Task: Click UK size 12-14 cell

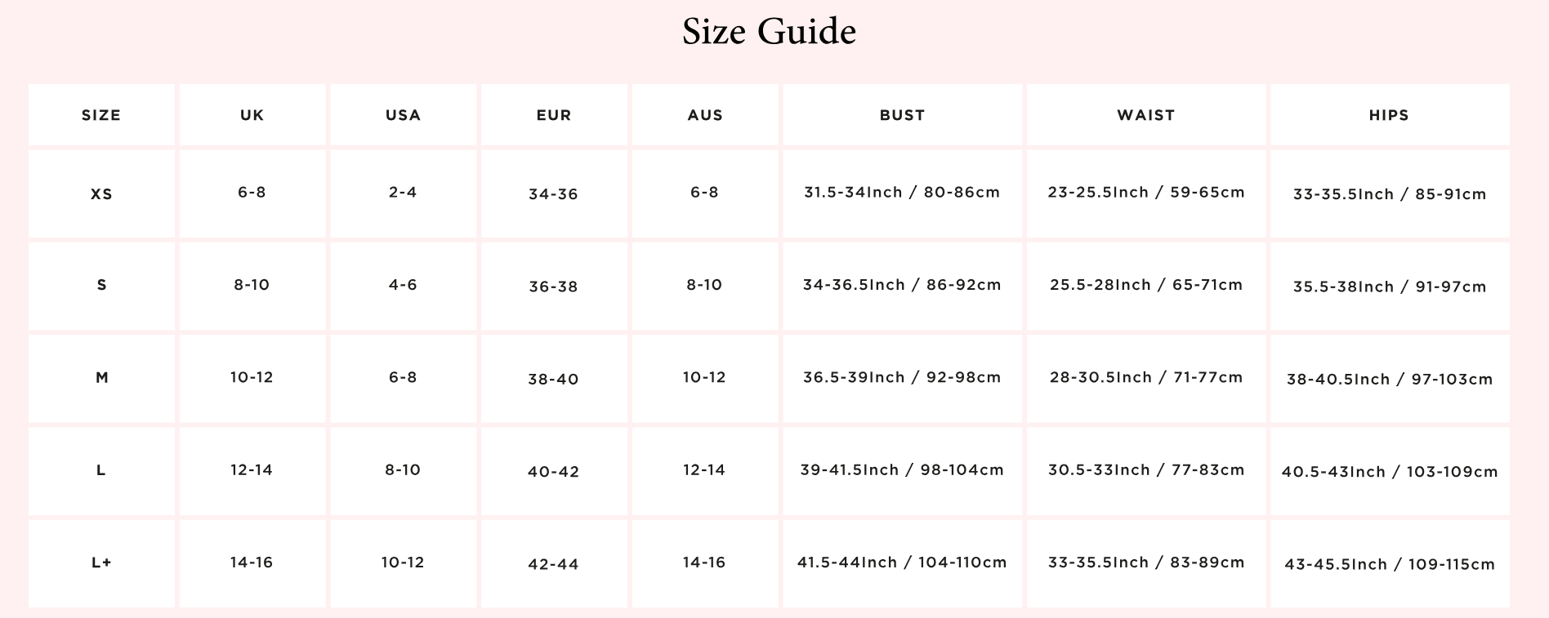Action: [x=252, y=469]
